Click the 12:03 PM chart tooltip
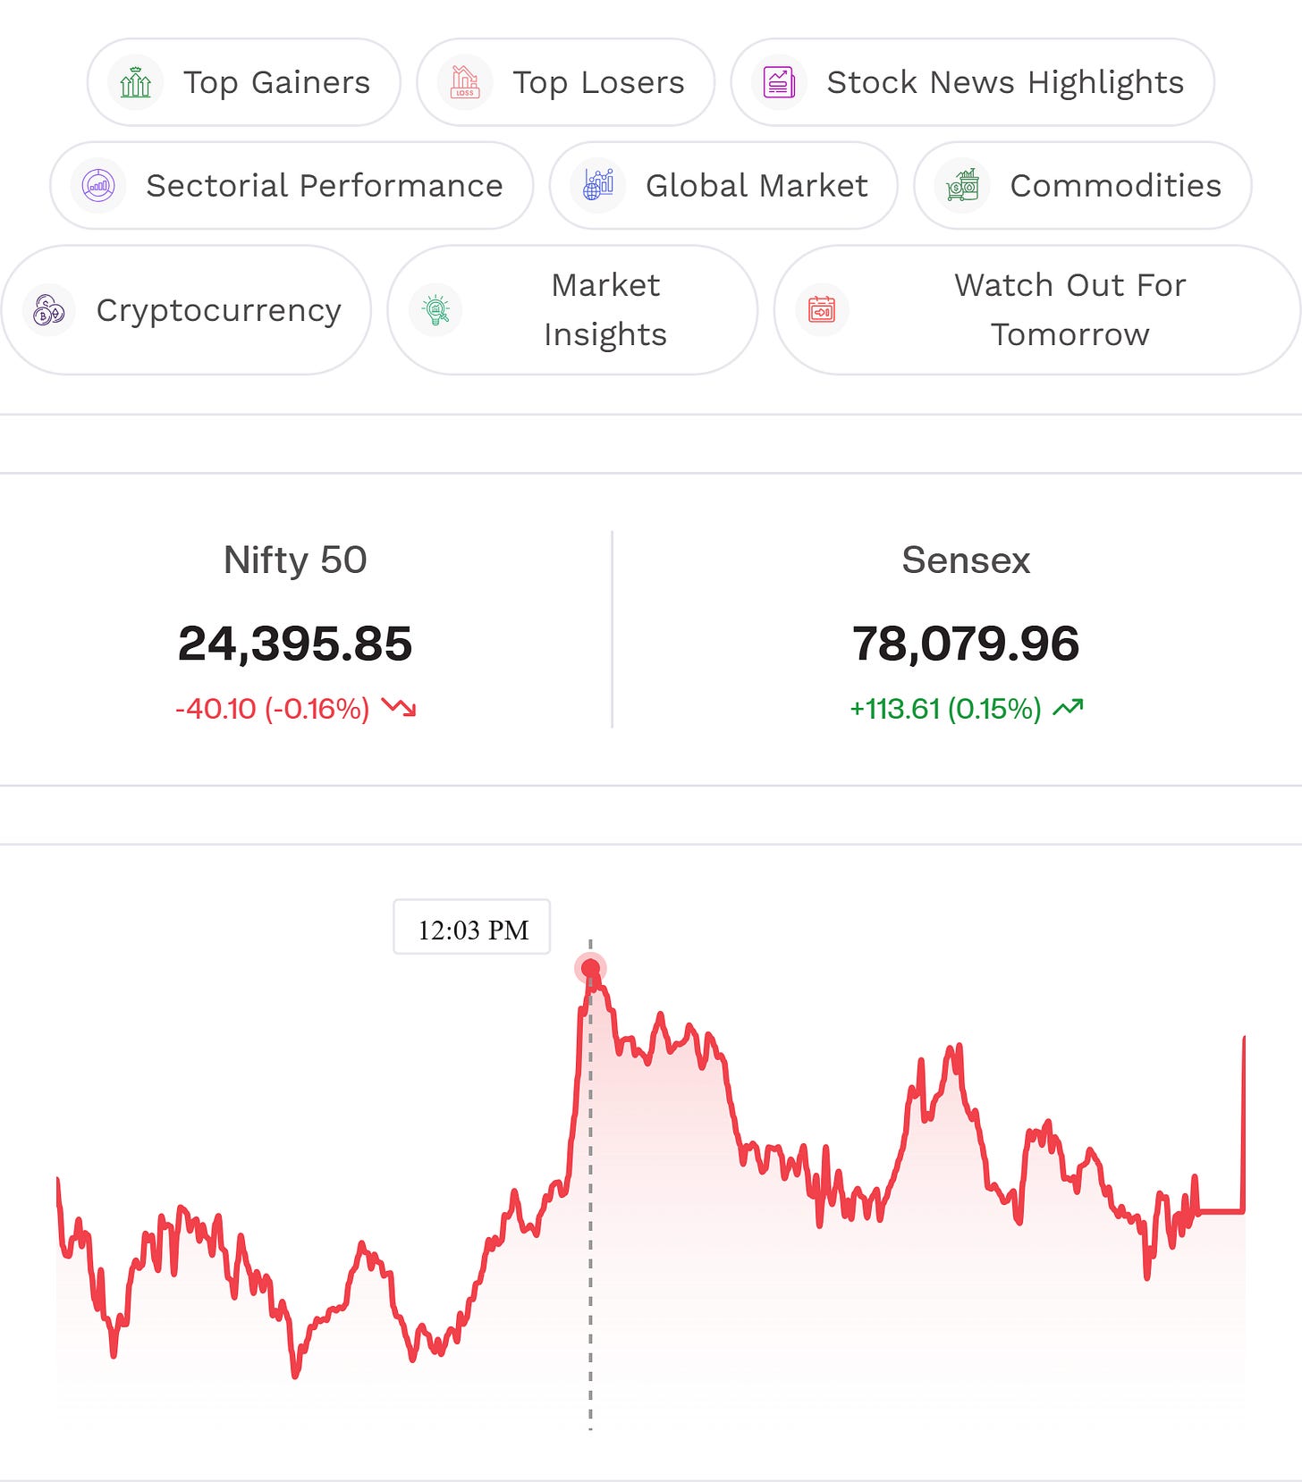This screenshot has height=1482, width=1302. click(x=472, y=927)
